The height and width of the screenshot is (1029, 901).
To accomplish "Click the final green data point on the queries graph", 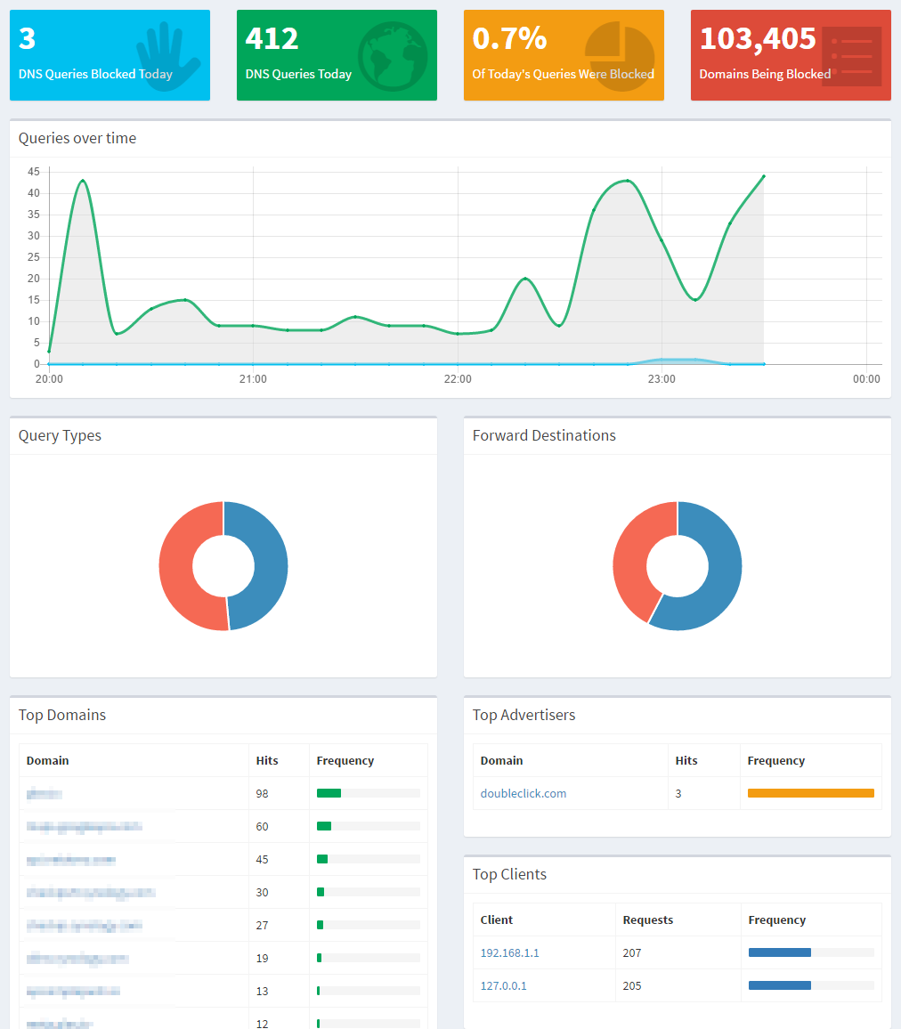I will [x=764, y=176].
